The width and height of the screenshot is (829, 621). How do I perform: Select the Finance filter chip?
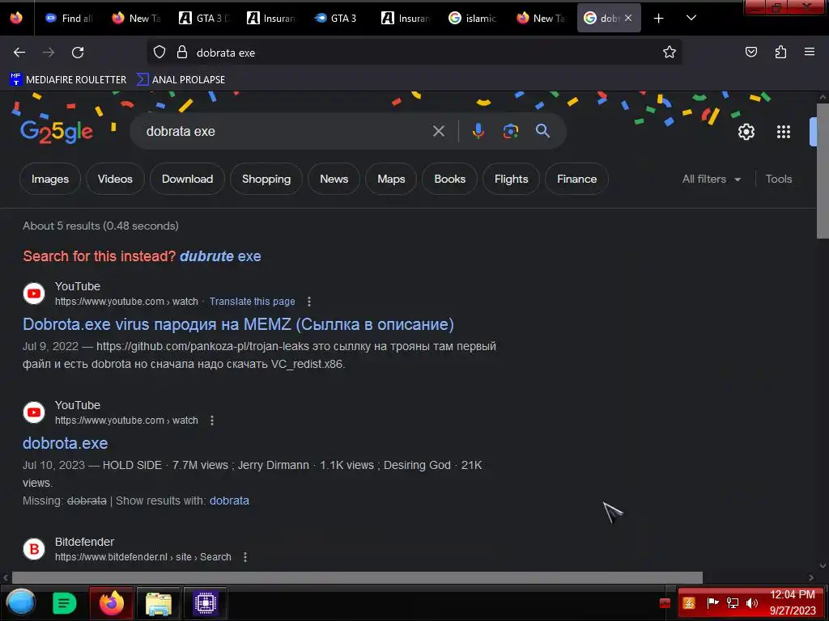coord(576,179)
